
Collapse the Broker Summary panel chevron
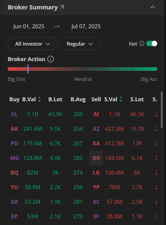pyautogui.click(x=153, y=7)
